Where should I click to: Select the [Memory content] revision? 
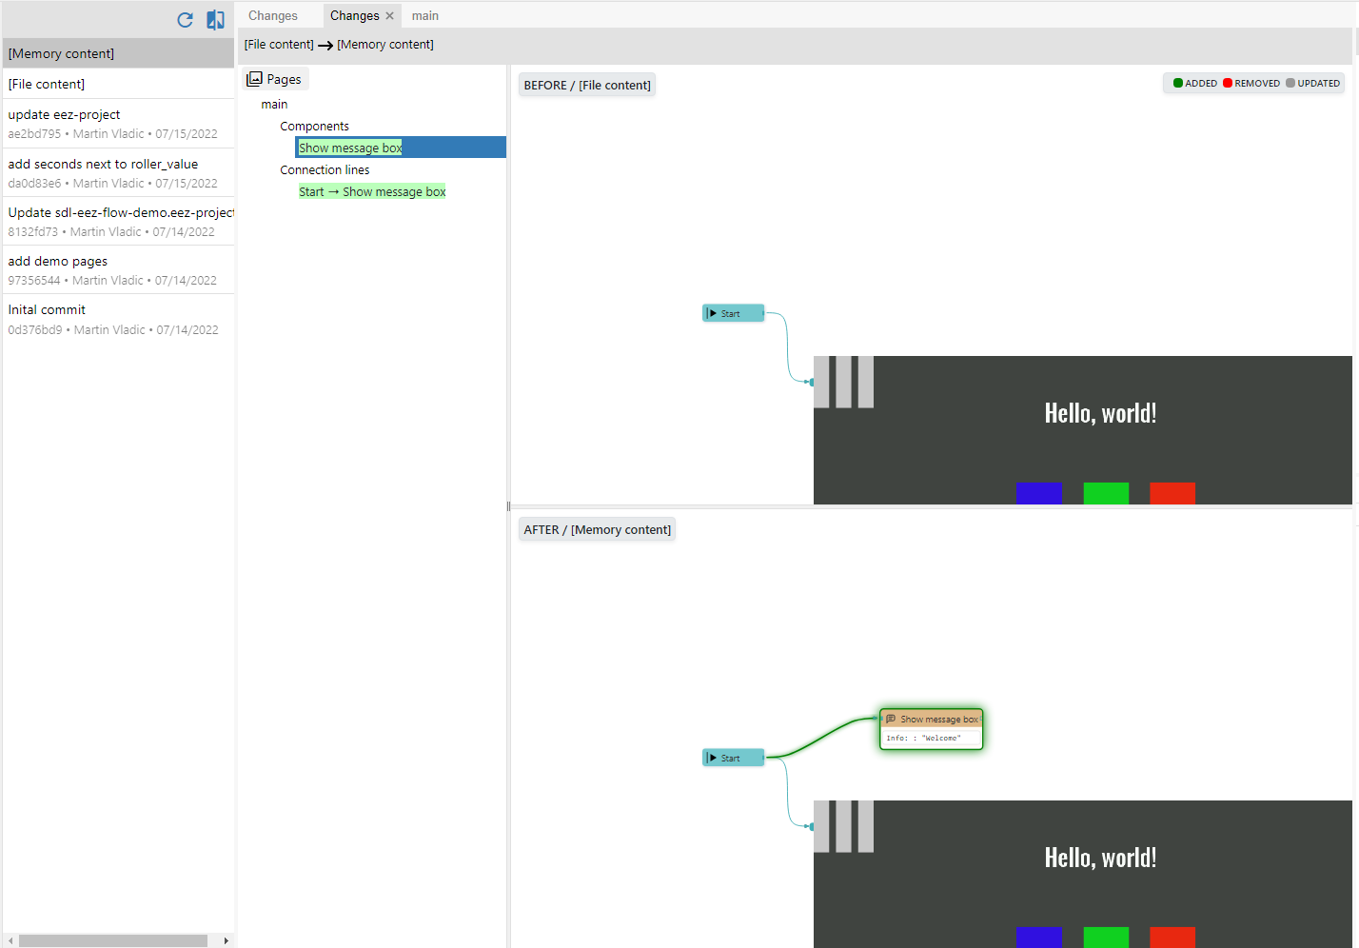(119, 54)
